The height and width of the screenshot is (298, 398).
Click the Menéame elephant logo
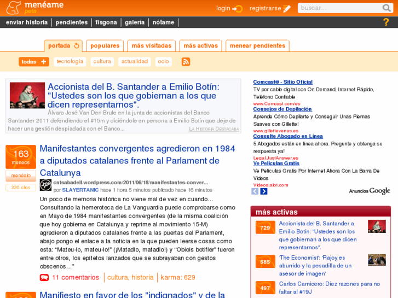pyautogui.click(x=14, y=8)
